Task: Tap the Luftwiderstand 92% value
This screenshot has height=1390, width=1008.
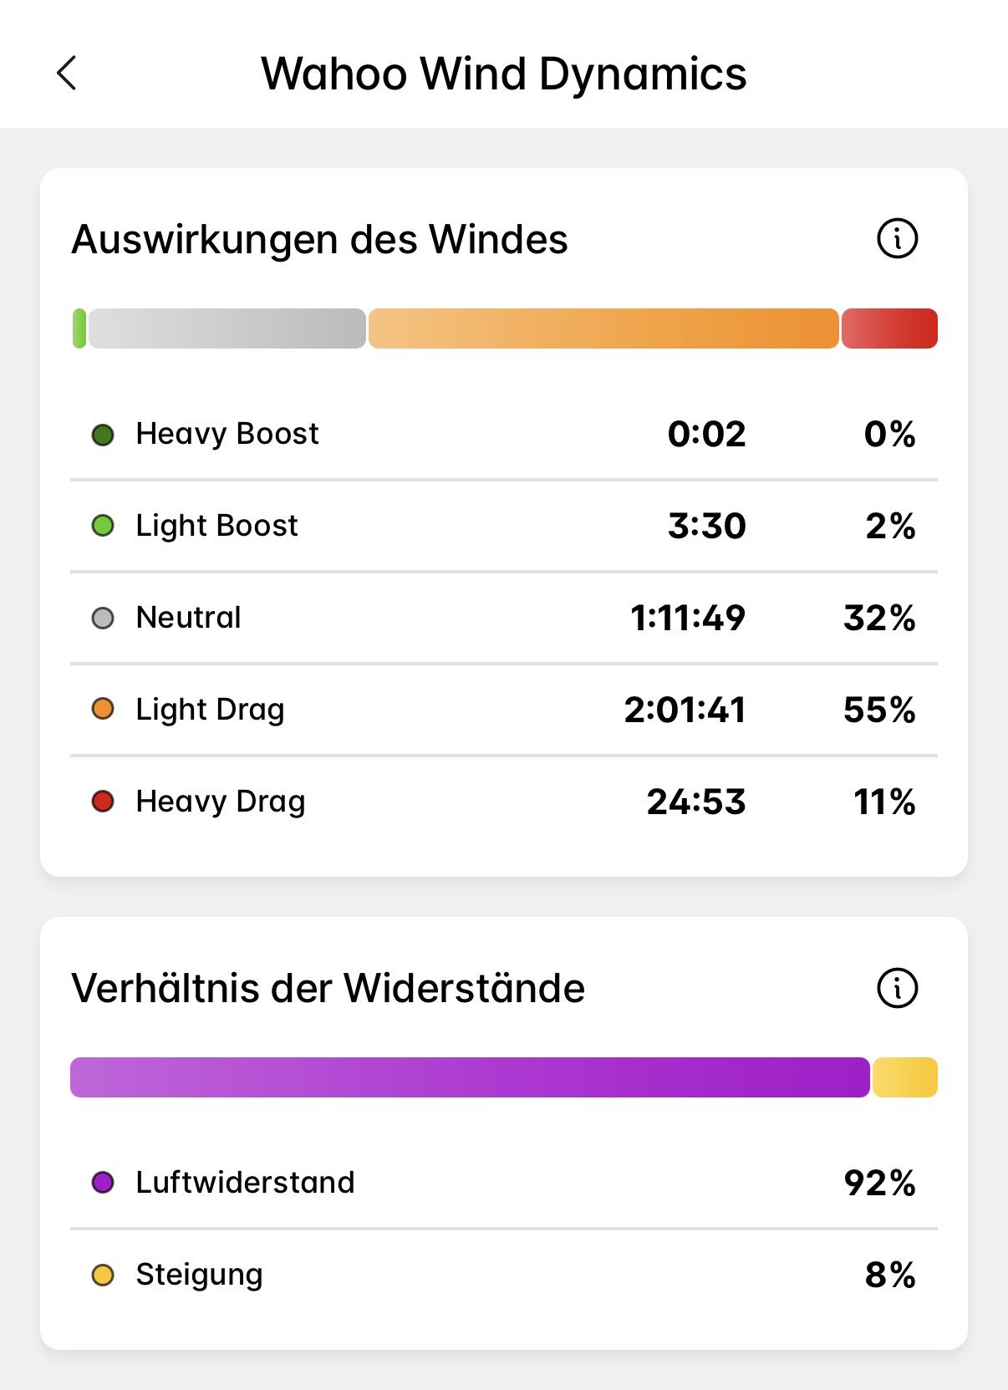Action: coord(879,1183)
